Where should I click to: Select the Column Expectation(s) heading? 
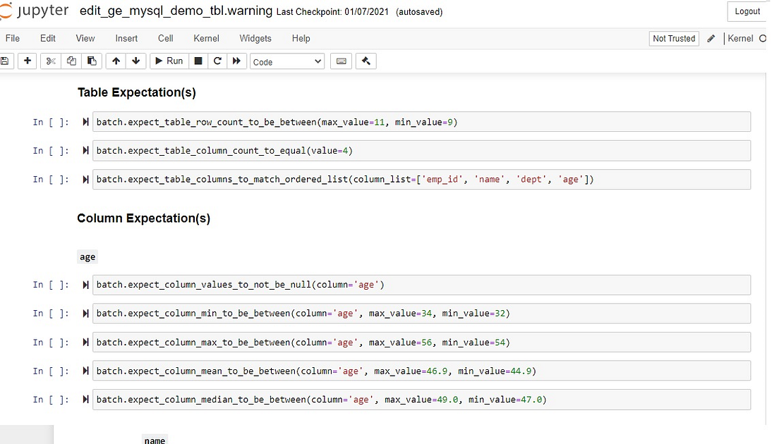143,218
